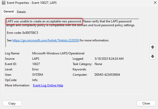
Task: Select the Level value Error
Action: (x=36, y=69)
